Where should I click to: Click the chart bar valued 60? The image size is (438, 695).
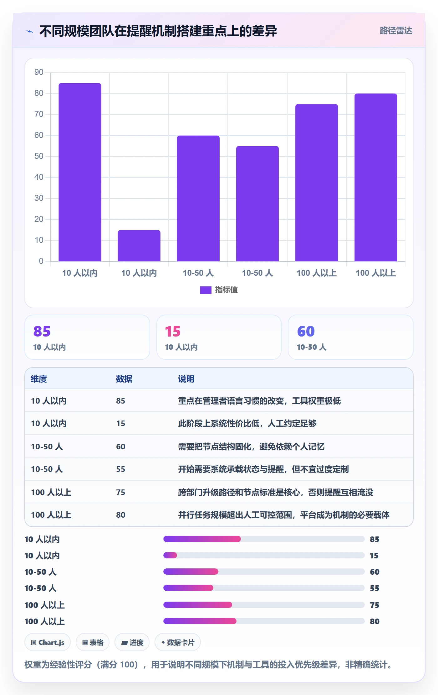[x=198, y=198]
